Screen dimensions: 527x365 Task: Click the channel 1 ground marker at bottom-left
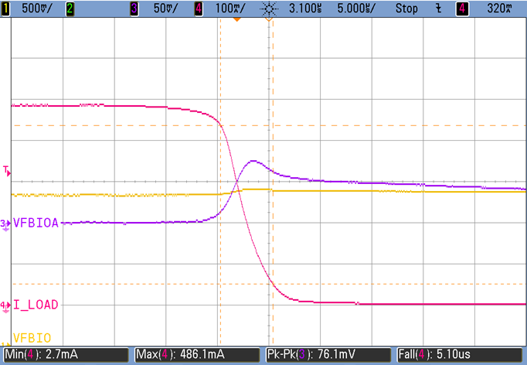pos(5,344)
